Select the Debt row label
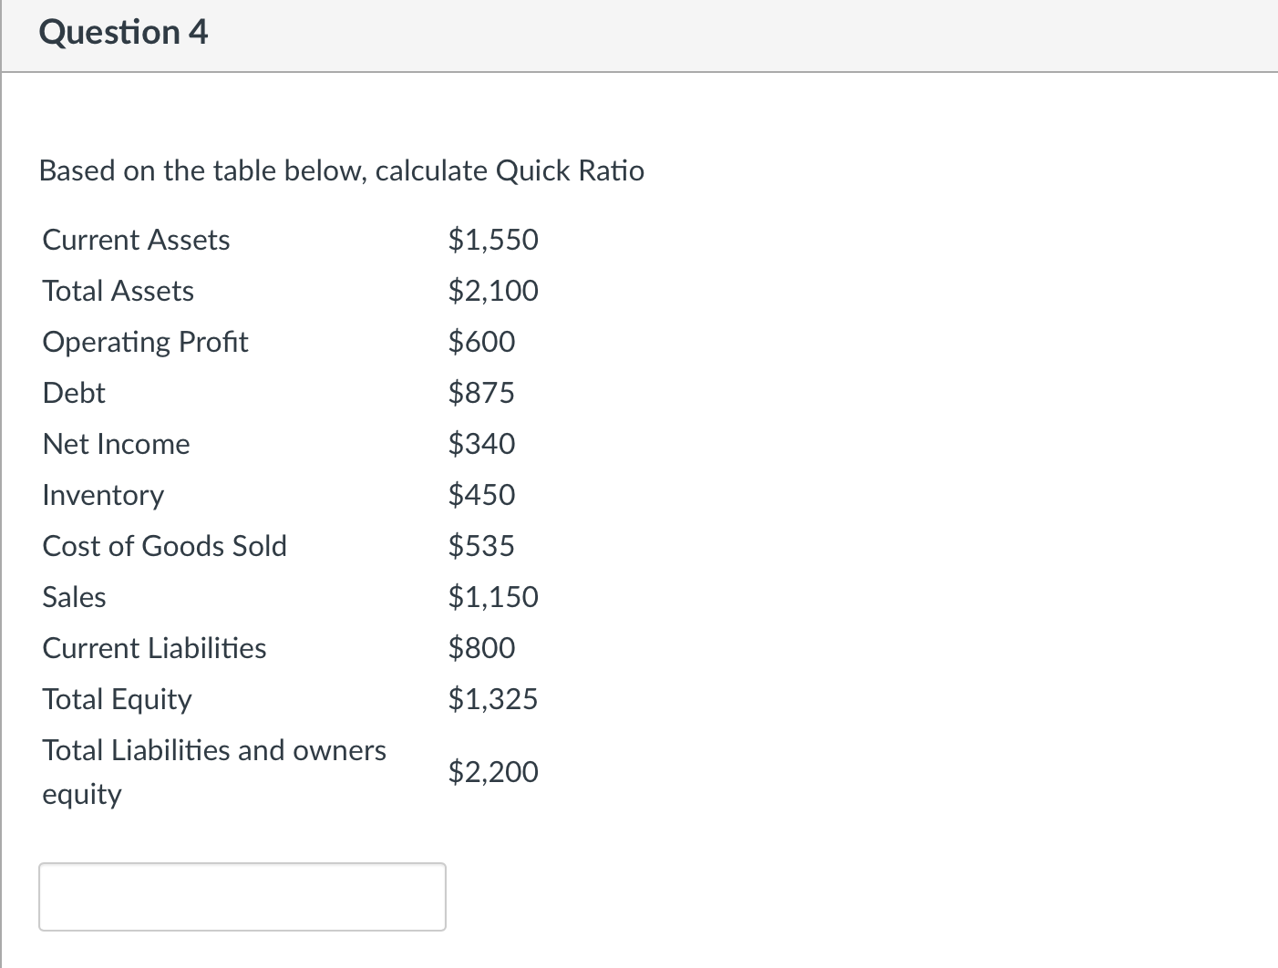 73,393
